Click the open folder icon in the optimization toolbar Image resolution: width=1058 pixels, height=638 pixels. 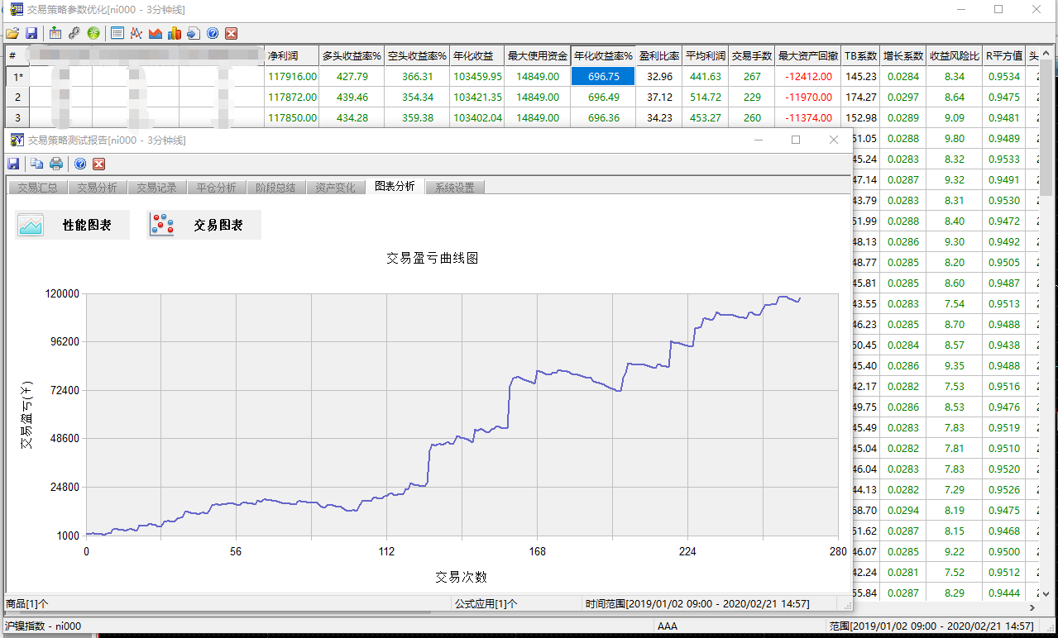[x=12, y=33]
